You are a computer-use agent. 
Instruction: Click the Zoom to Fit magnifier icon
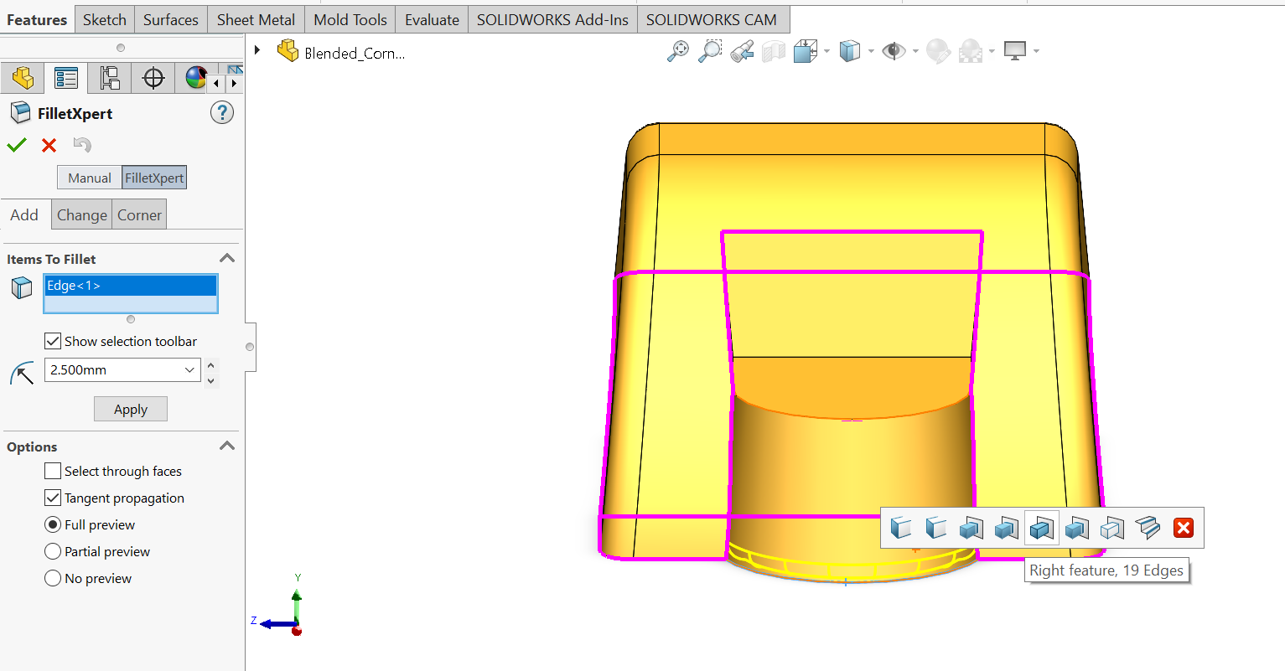677,51
